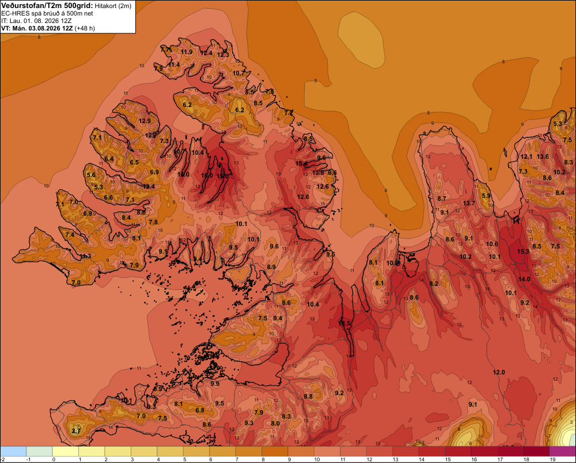Click the 13.6 temperature label

click(x=543, y=156)
